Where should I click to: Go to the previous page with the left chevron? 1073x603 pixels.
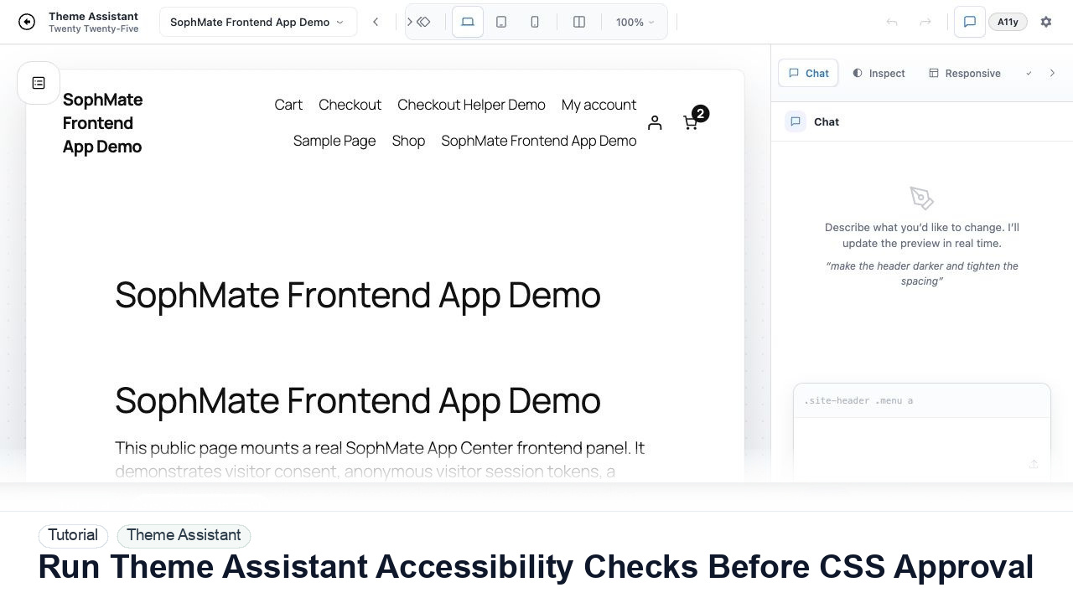point(376,23)
